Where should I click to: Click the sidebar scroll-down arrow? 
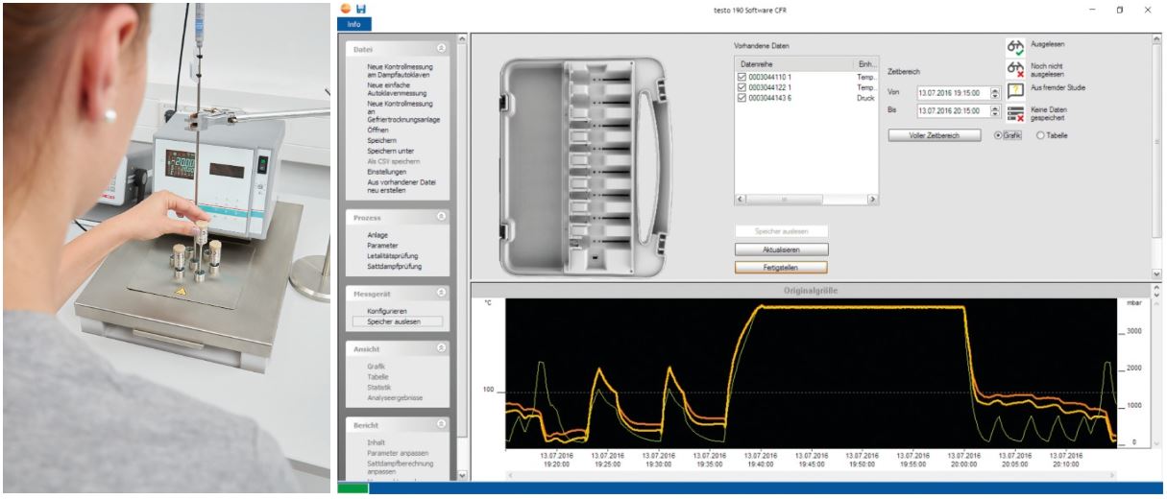(463, 475)
